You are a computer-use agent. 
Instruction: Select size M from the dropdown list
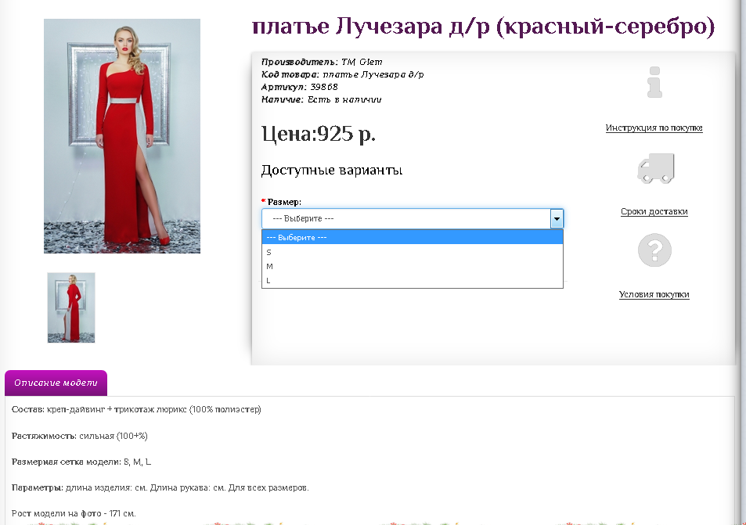(x=413, y=266)
